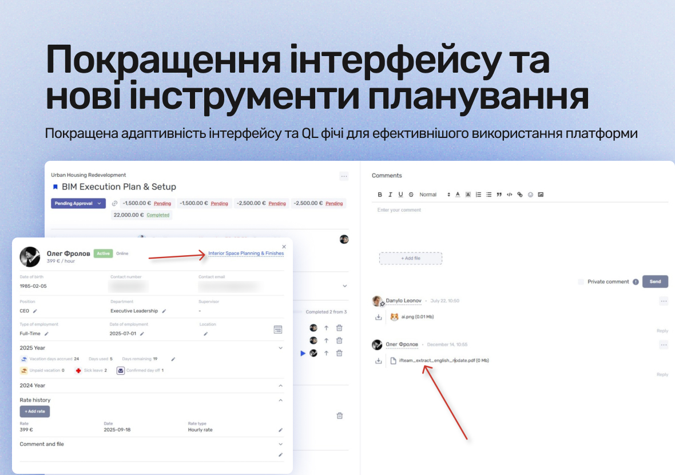Toggle italic formatting in comment editor
The width and height of the screenshot is (675, 475).
click(390, 195)
